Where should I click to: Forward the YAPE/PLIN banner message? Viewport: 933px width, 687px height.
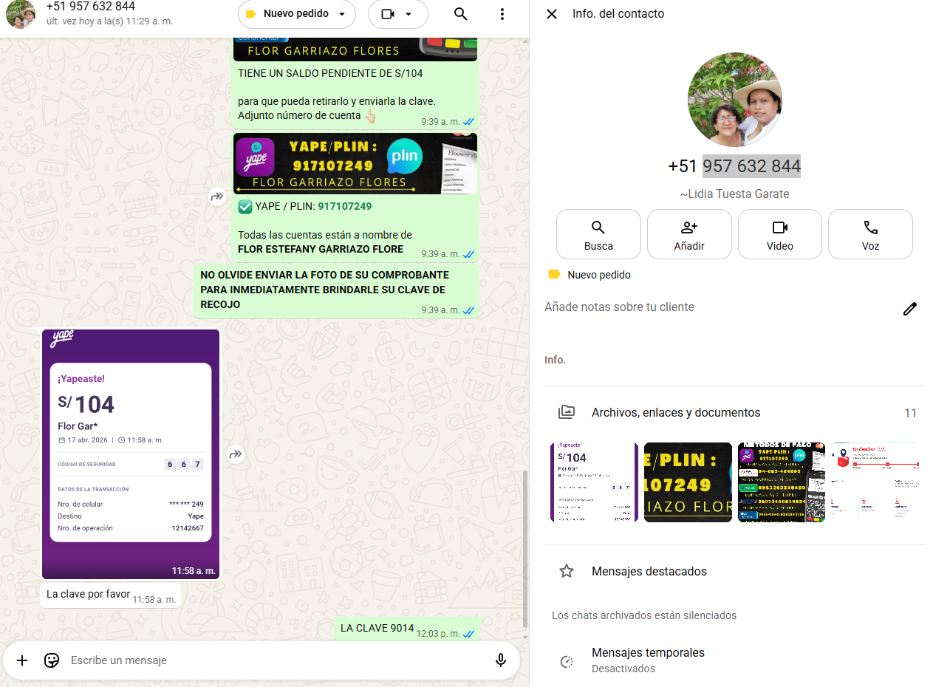(217, 196)
